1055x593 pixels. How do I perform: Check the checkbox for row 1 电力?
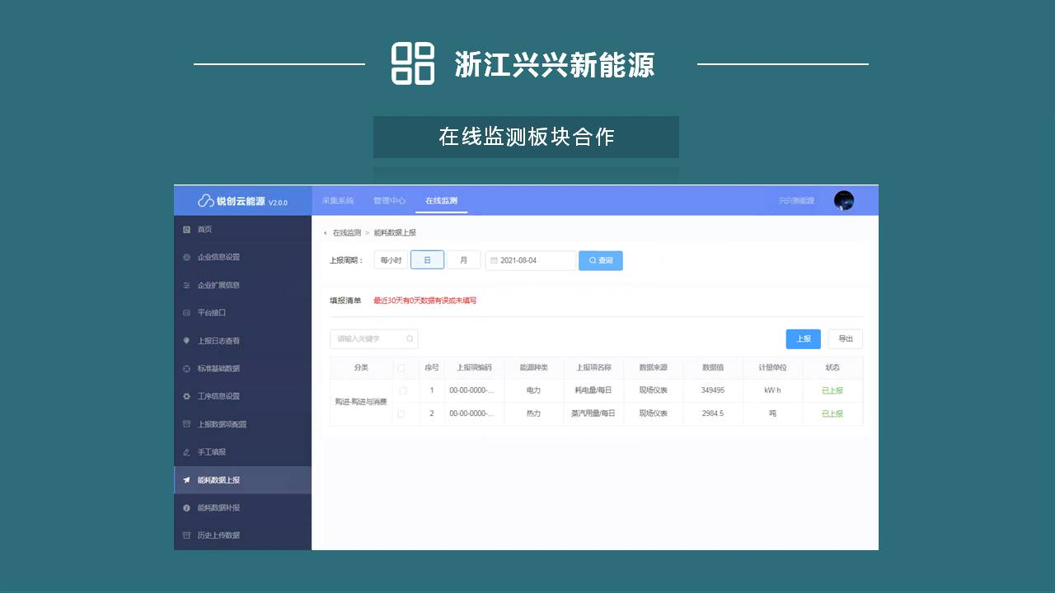(x=402, y=390)
